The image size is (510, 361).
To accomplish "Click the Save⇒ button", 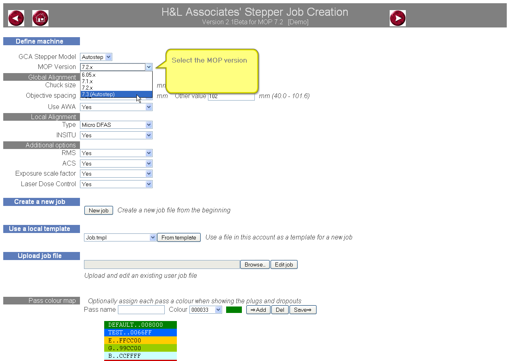I will (x=303, y=310).
